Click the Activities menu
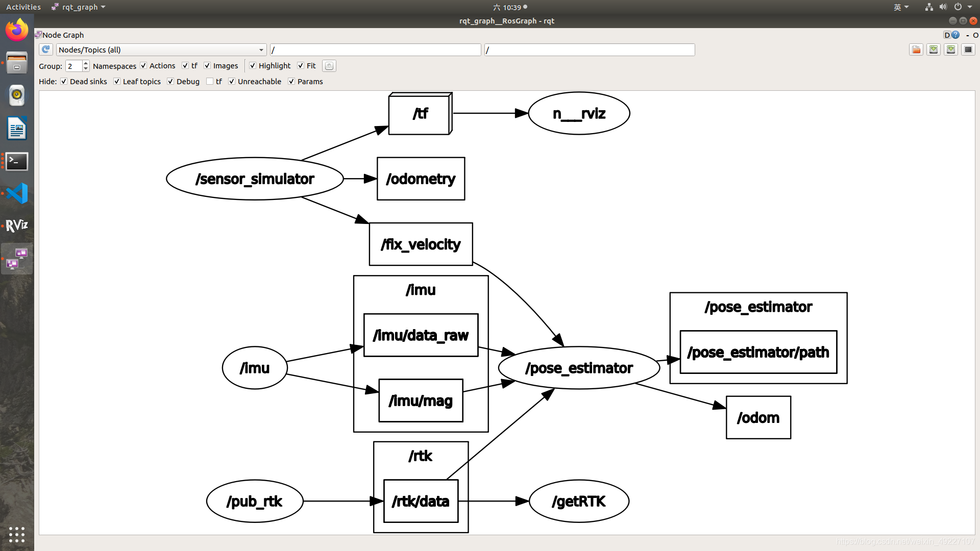Screen dimensions: 980x551 coord(23,7)
